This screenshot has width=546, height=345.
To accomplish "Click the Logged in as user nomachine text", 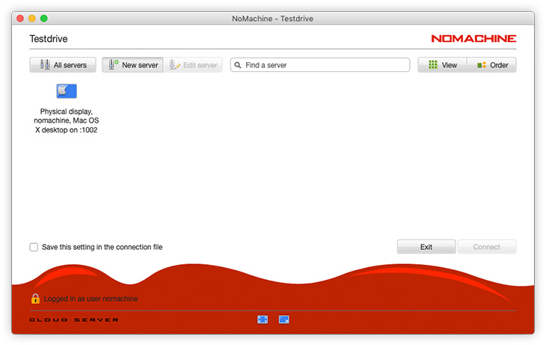I will pyautogui.click(x=91, y=299).
